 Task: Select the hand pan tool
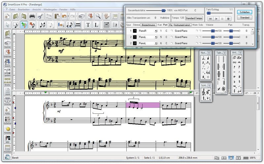(106, 16)
